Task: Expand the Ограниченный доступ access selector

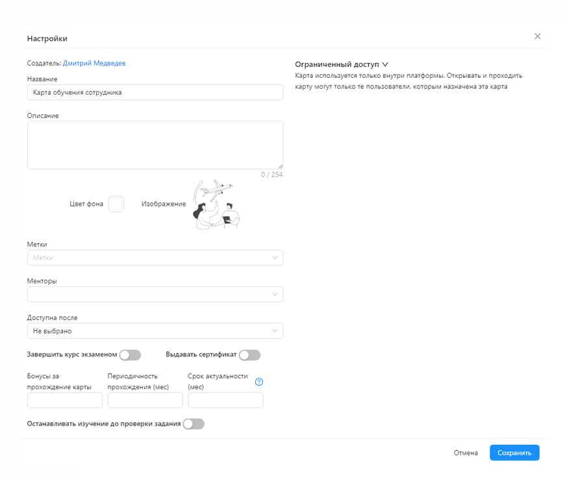Action: [342, 64]
